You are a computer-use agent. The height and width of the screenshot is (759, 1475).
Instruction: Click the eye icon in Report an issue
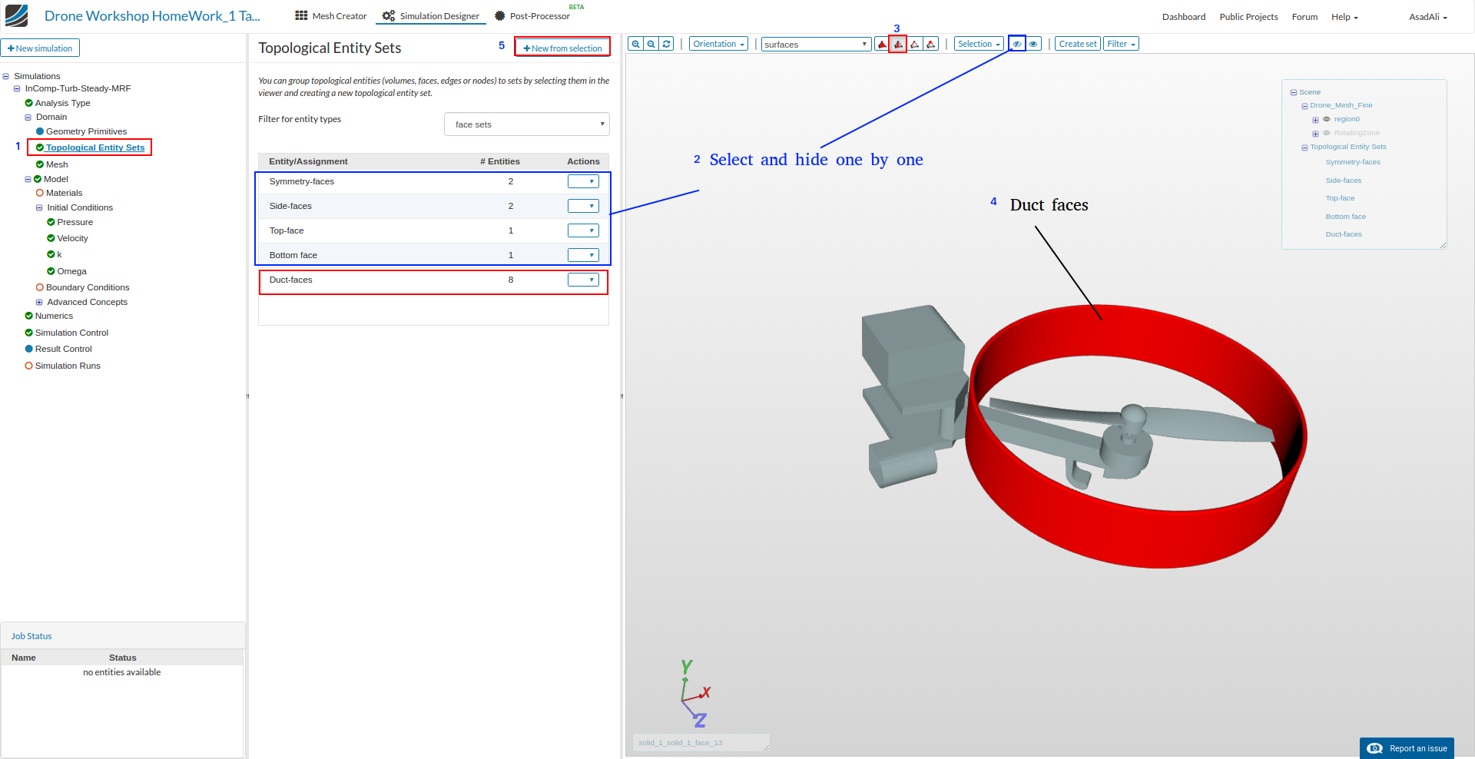click(x=1375, y=748)
